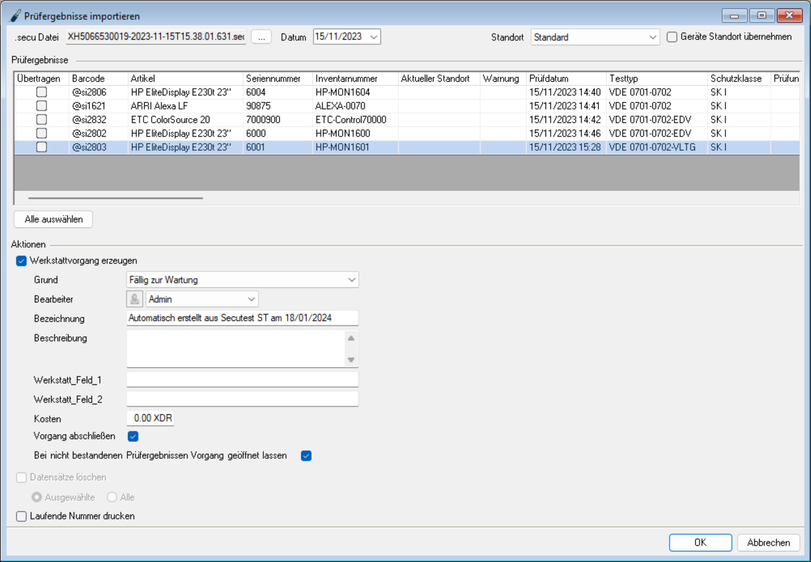Enable Geräte Standort übernehmen
811x562 pixels.
click(672, 37)
